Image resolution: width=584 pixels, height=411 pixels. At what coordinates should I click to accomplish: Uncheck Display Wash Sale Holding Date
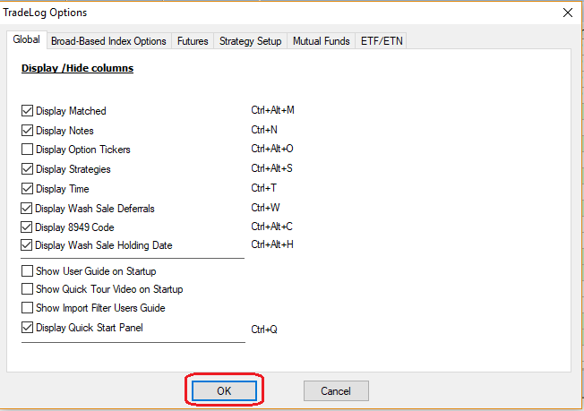pos(27,245)
